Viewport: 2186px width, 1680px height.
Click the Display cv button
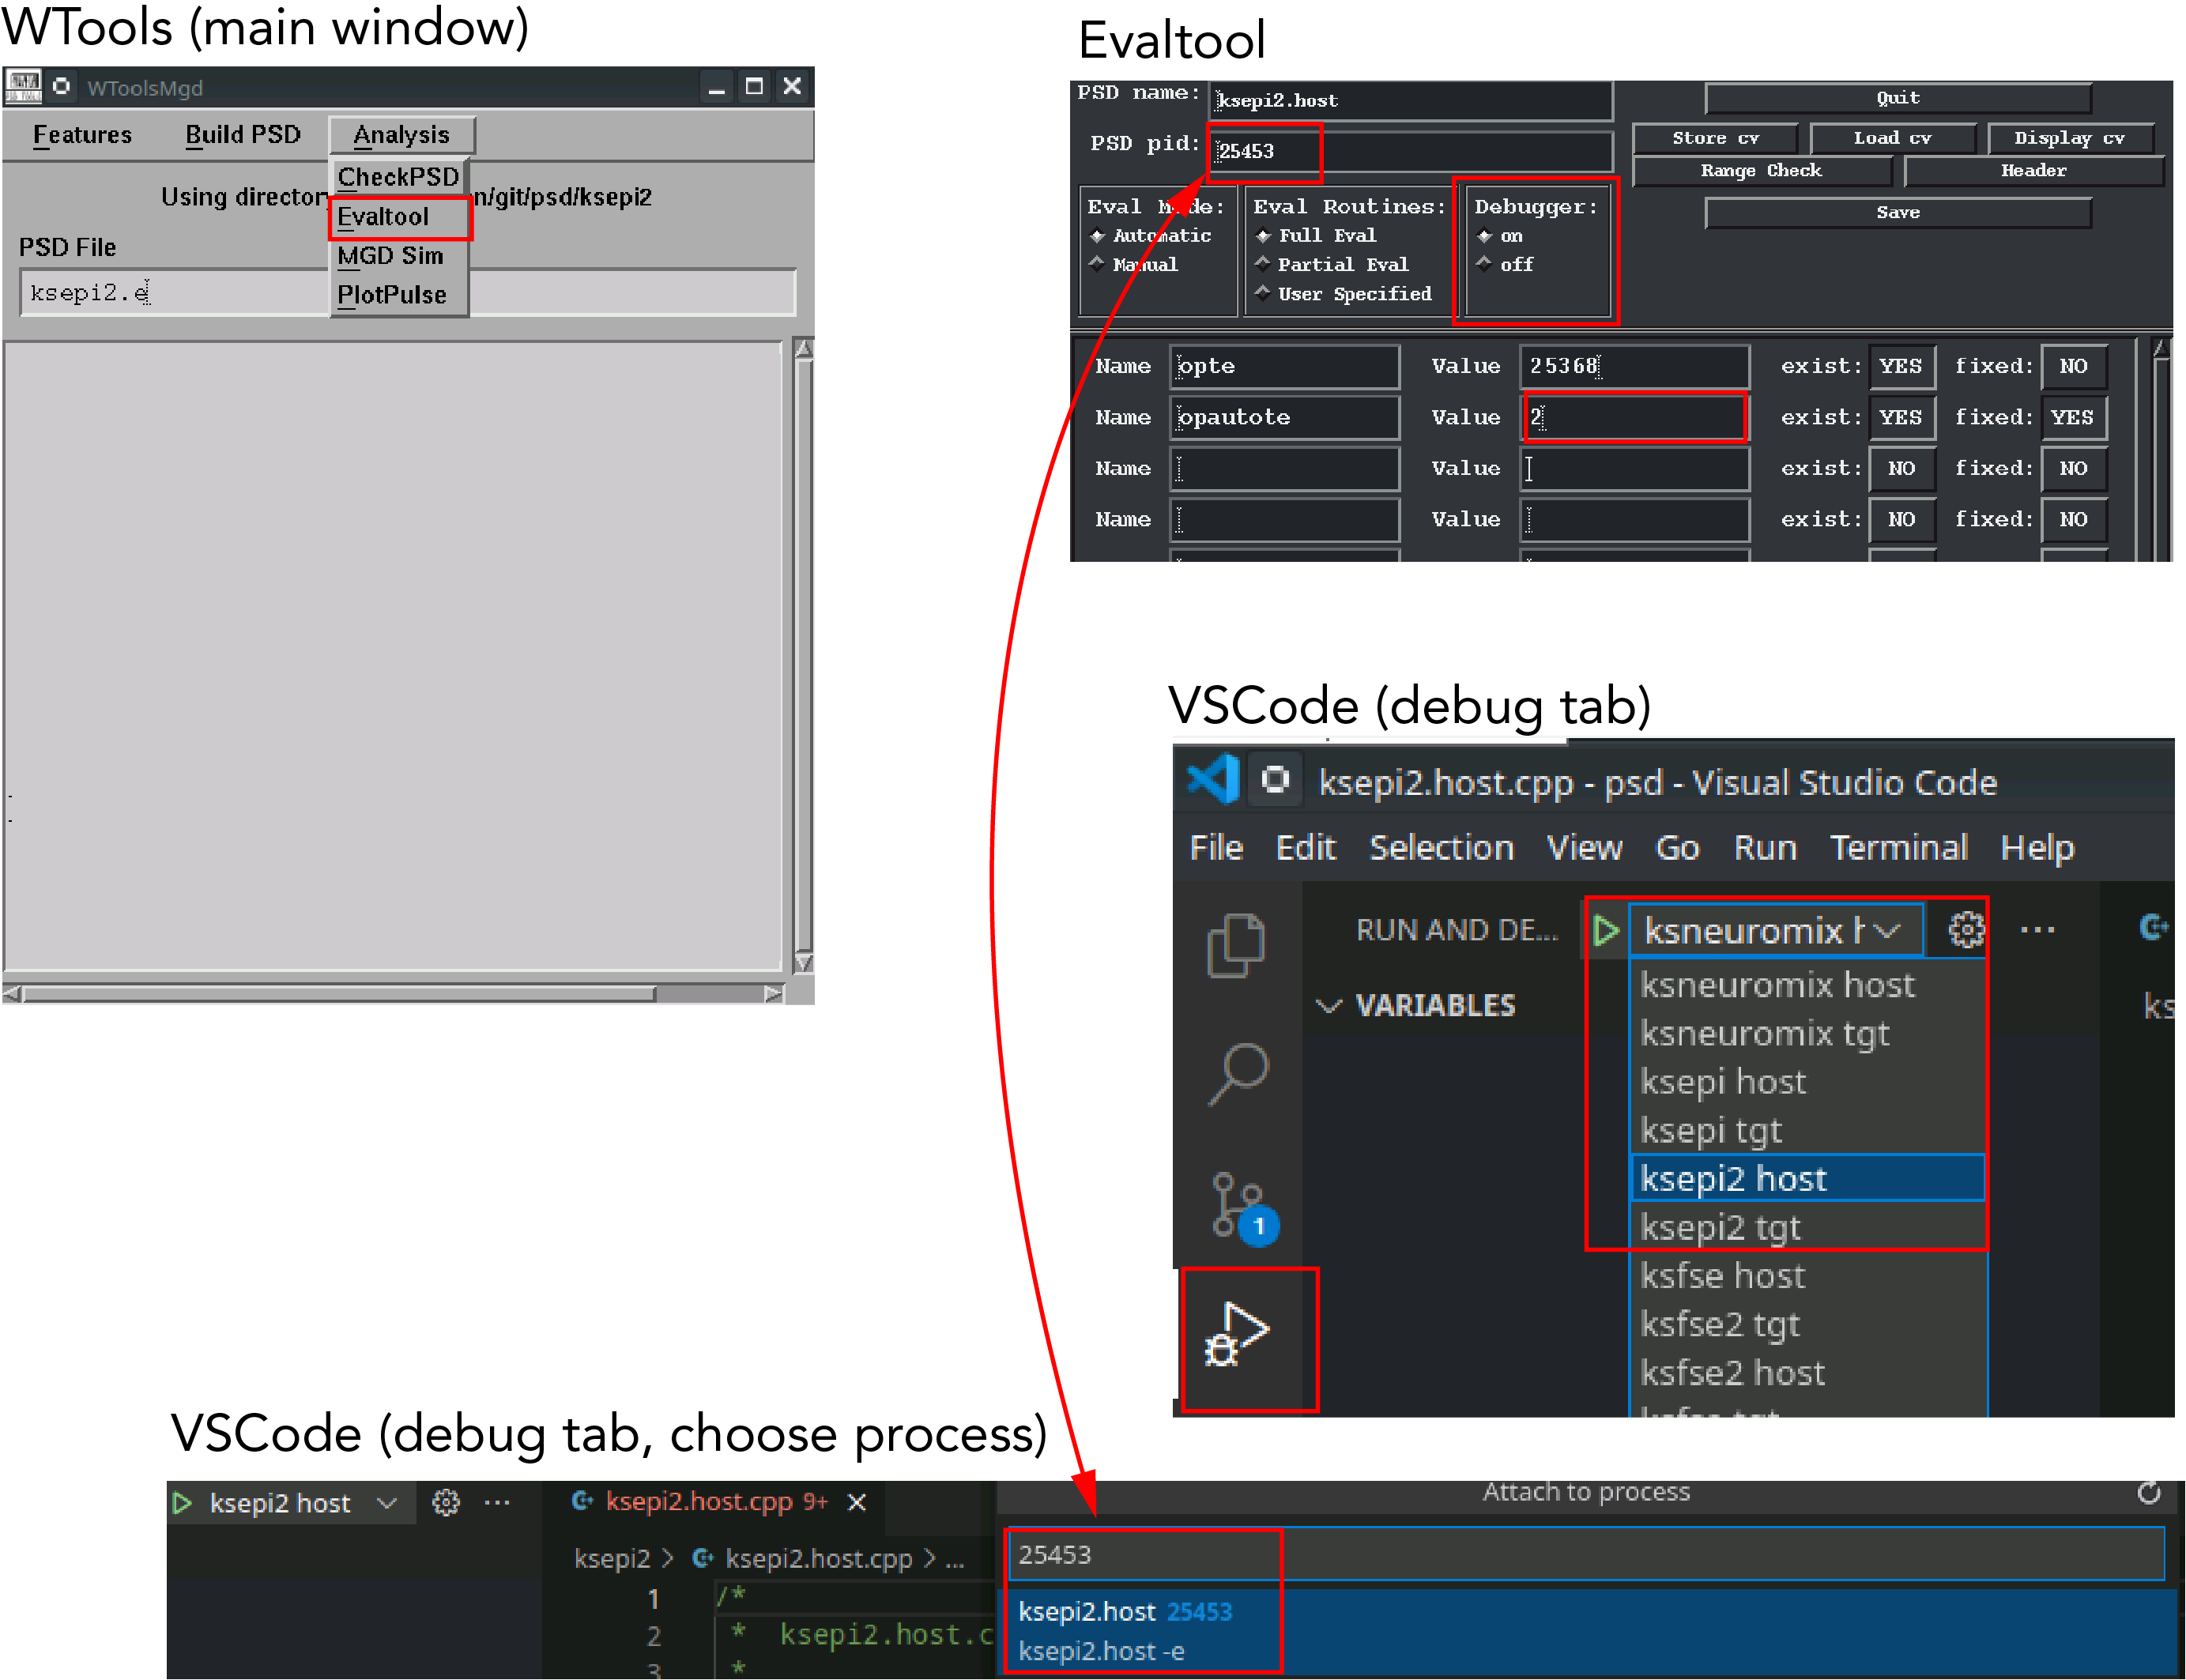(x=2069, y=138)
